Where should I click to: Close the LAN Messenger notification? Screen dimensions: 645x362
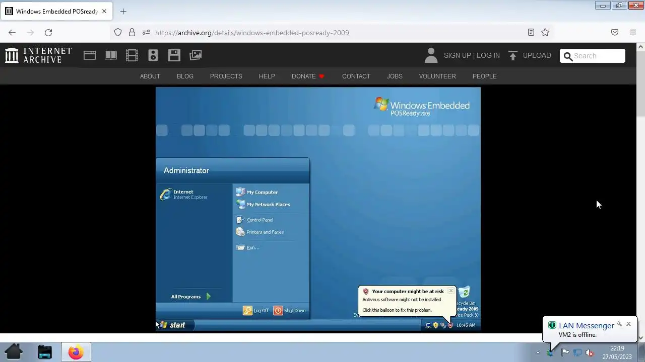[628, 324]
